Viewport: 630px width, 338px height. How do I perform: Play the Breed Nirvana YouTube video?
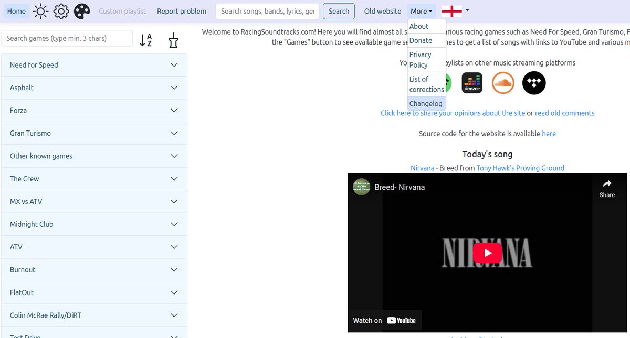(487, 253)
